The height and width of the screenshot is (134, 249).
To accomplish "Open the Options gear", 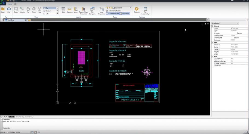I will coord(137,10).
